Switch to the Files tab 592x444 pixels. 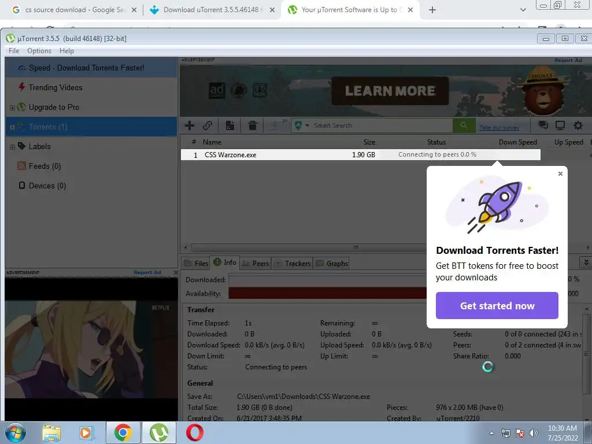click(196, 263)
